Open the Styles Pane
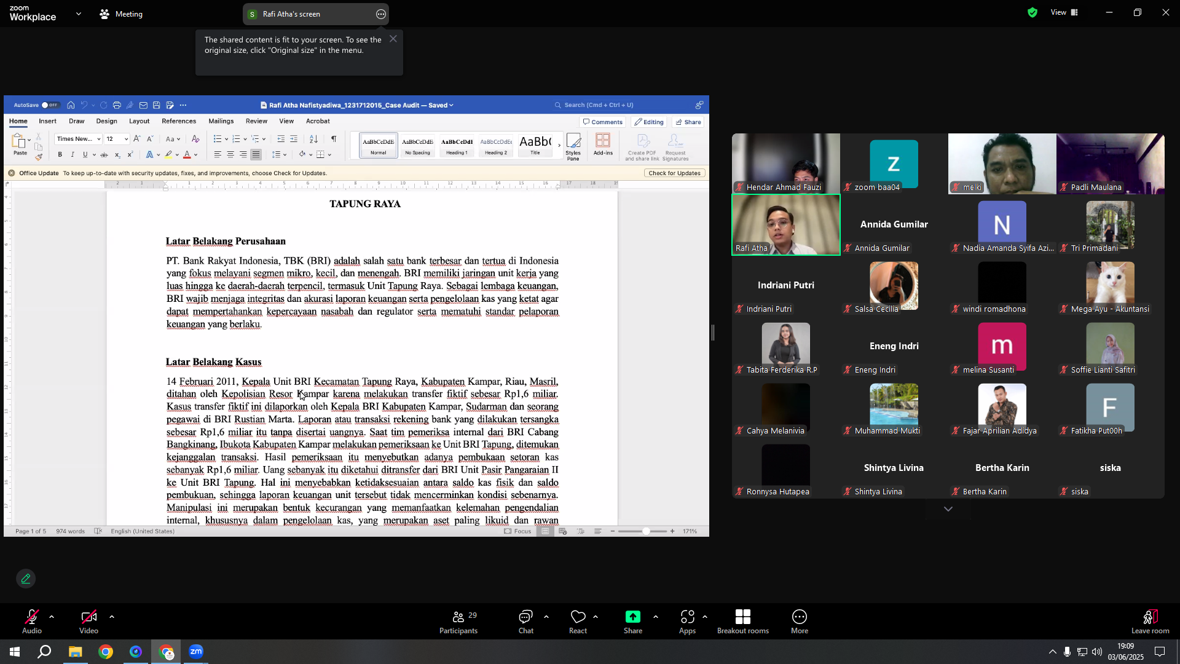1180x664 pixels. point(573,147)
